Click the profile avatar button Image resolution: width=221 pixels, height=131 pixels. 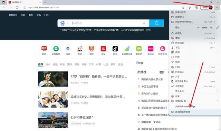[x=211, y=8]
